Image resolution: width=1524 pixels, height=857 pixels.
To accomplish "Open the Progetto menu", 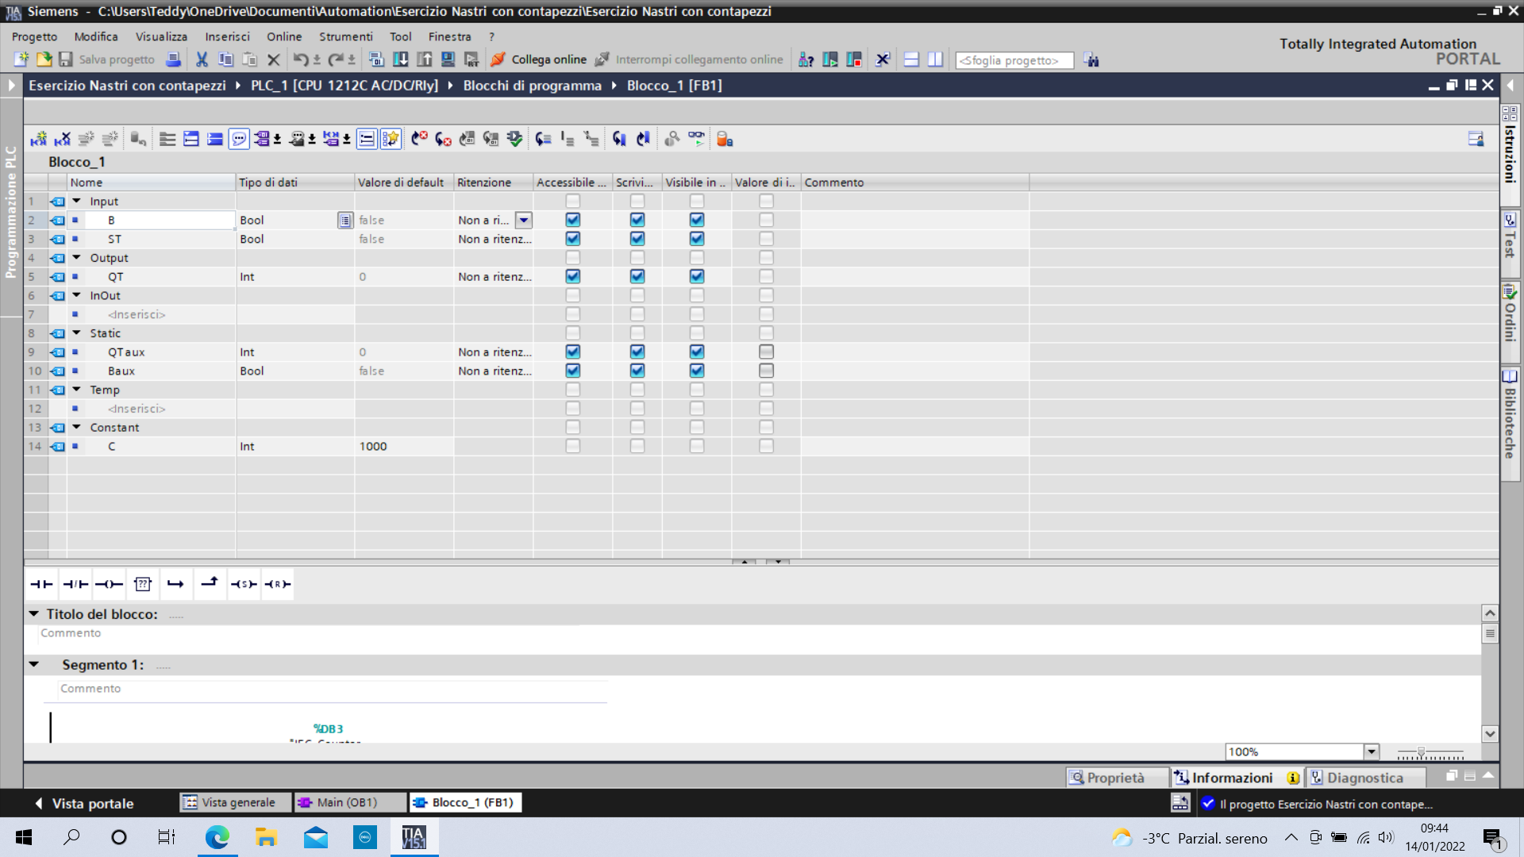I will click(x=34, y=37).
